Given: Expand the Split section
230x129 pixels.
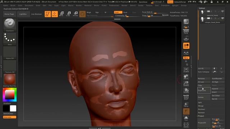Looking at the screenshot, I should coord(200,102).
